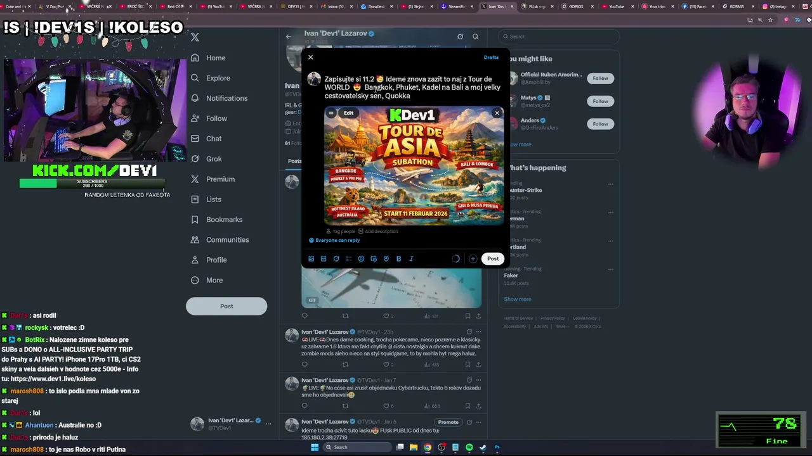The image size is (812, 456).
Task: Remove the attached Tour de Asia image
Action: click(497, 113)
